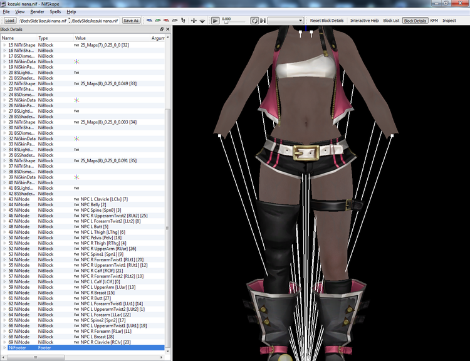Viewport: 470px width, 361px height.
Task: Click the Switch animation step icon
Action: tap(263, 21)
